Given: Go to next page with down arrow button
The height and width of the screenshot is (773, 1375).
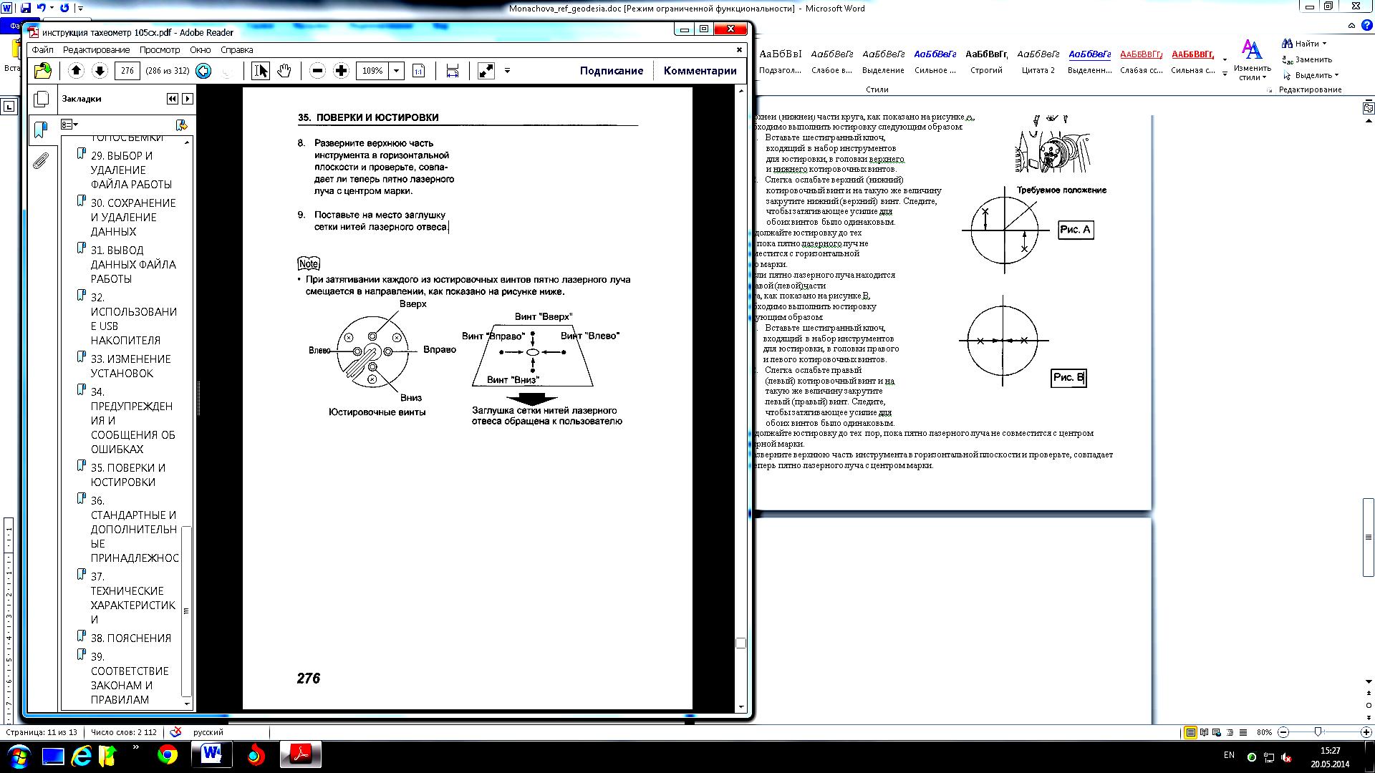Looking at the screenshot, I should 100,70.
